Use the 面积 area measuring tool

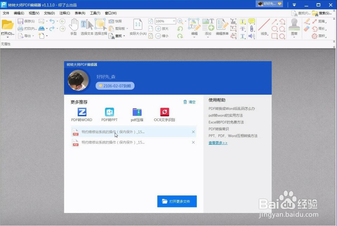[x=319, y=36]
